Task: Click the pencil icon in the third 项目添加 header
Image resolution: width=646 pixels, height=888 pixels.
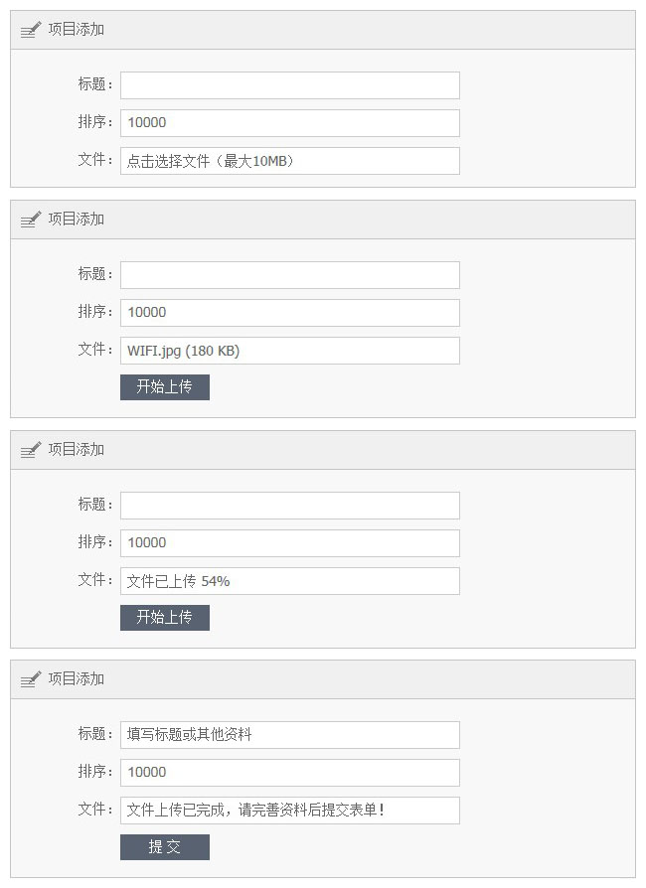Action: [29, 449]
